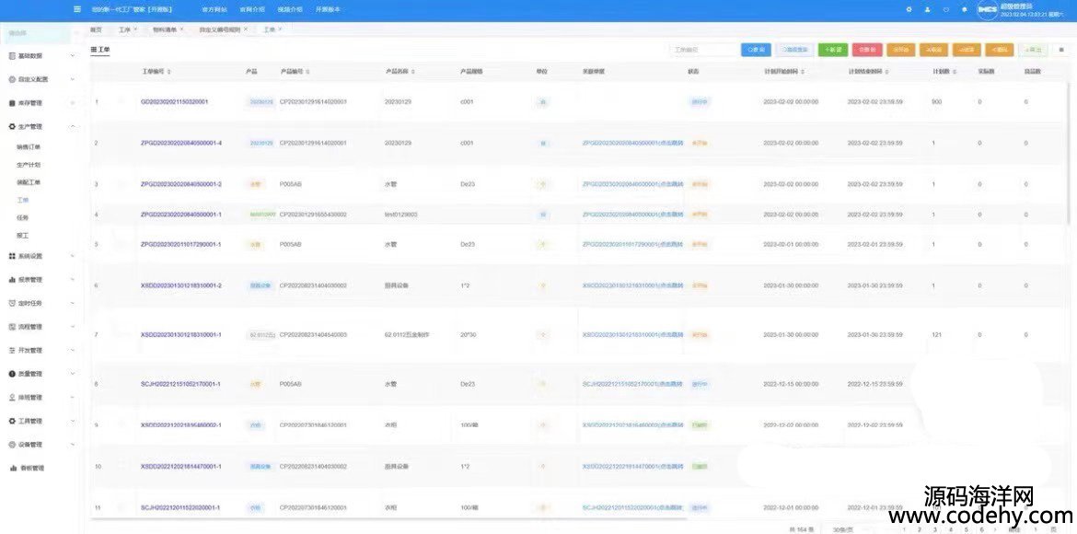
Task: Expand the 自定义配置 menu chevron
Action: tap(72, 80)
